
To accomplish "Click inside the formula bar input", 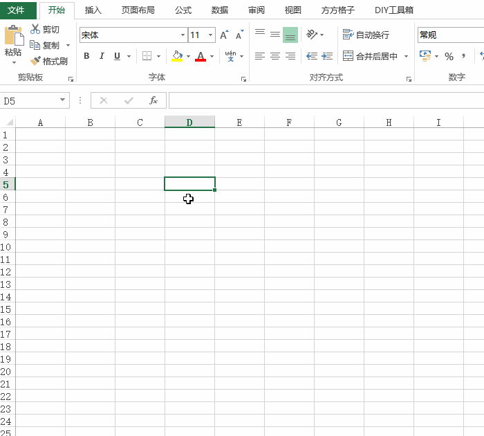I will click(x=326, y=100).
